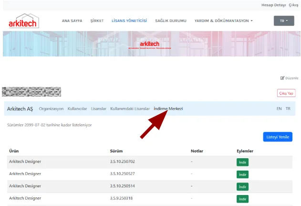Viewport: 301px width, 206px height.
Task: Click Hesap Detayı link at top
Action: [273, 5]
